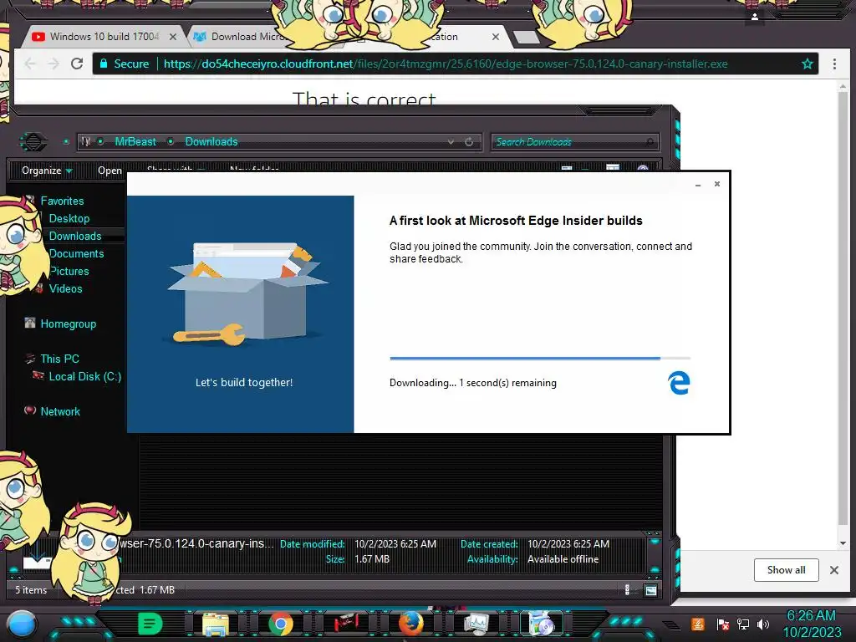Open File Explorer from the taskbar
The image size is (856, 642).
[216, 624]
